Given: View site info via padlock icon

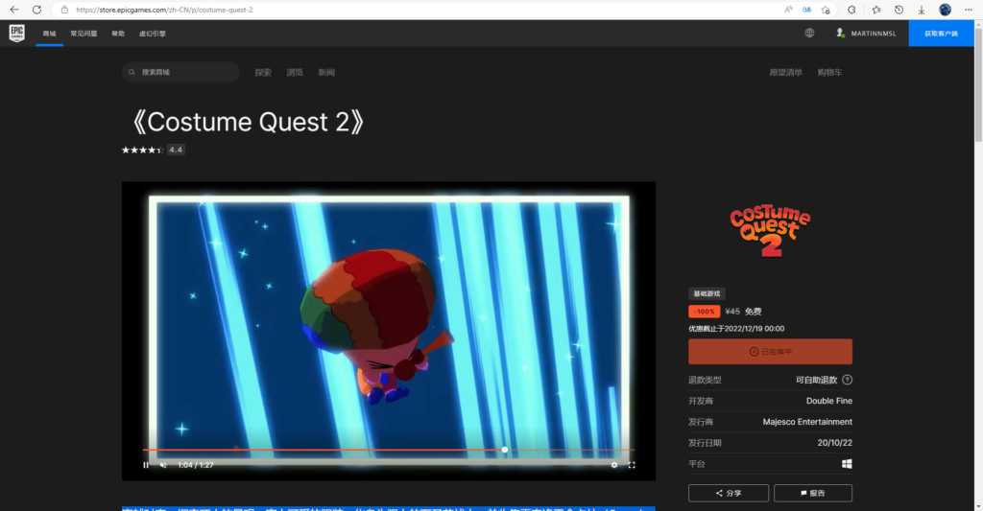Looking at the screenshot, I should [x=64, y=10].
